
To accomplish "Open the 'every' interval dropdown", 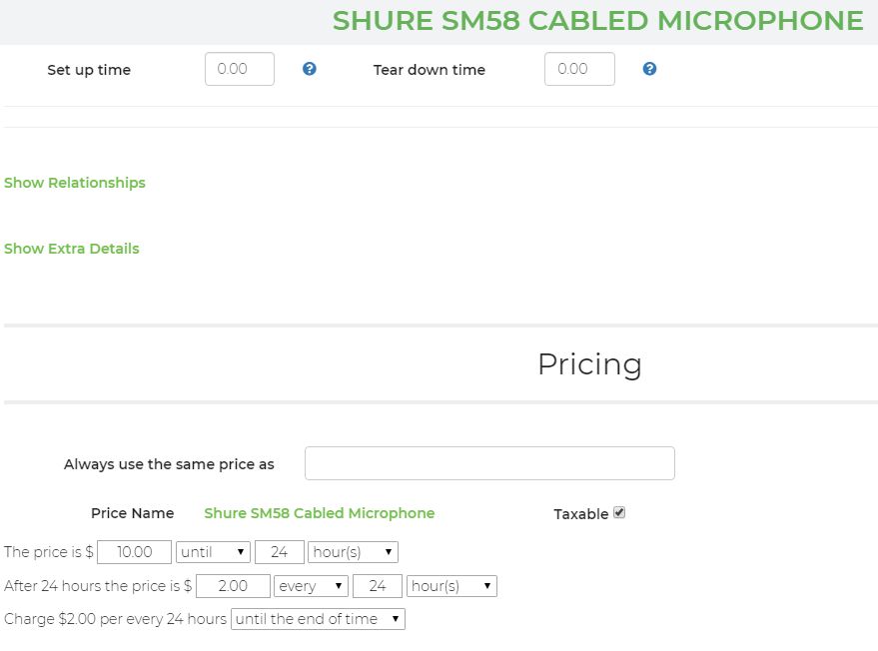I will (311, 586).
